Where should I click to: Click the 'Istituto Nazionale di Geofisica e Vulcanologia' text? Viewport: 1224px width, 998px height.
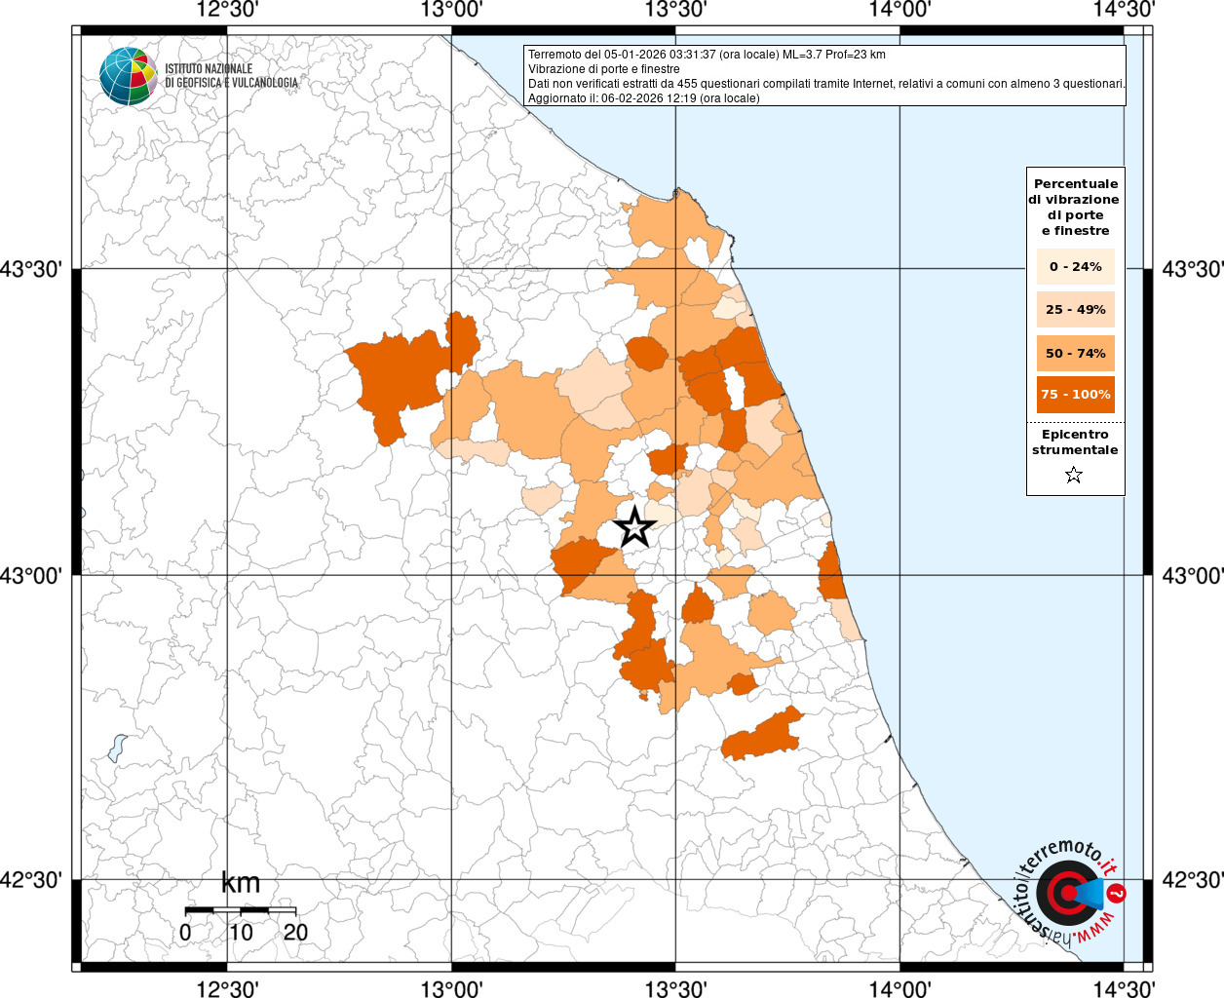[231, 76]
